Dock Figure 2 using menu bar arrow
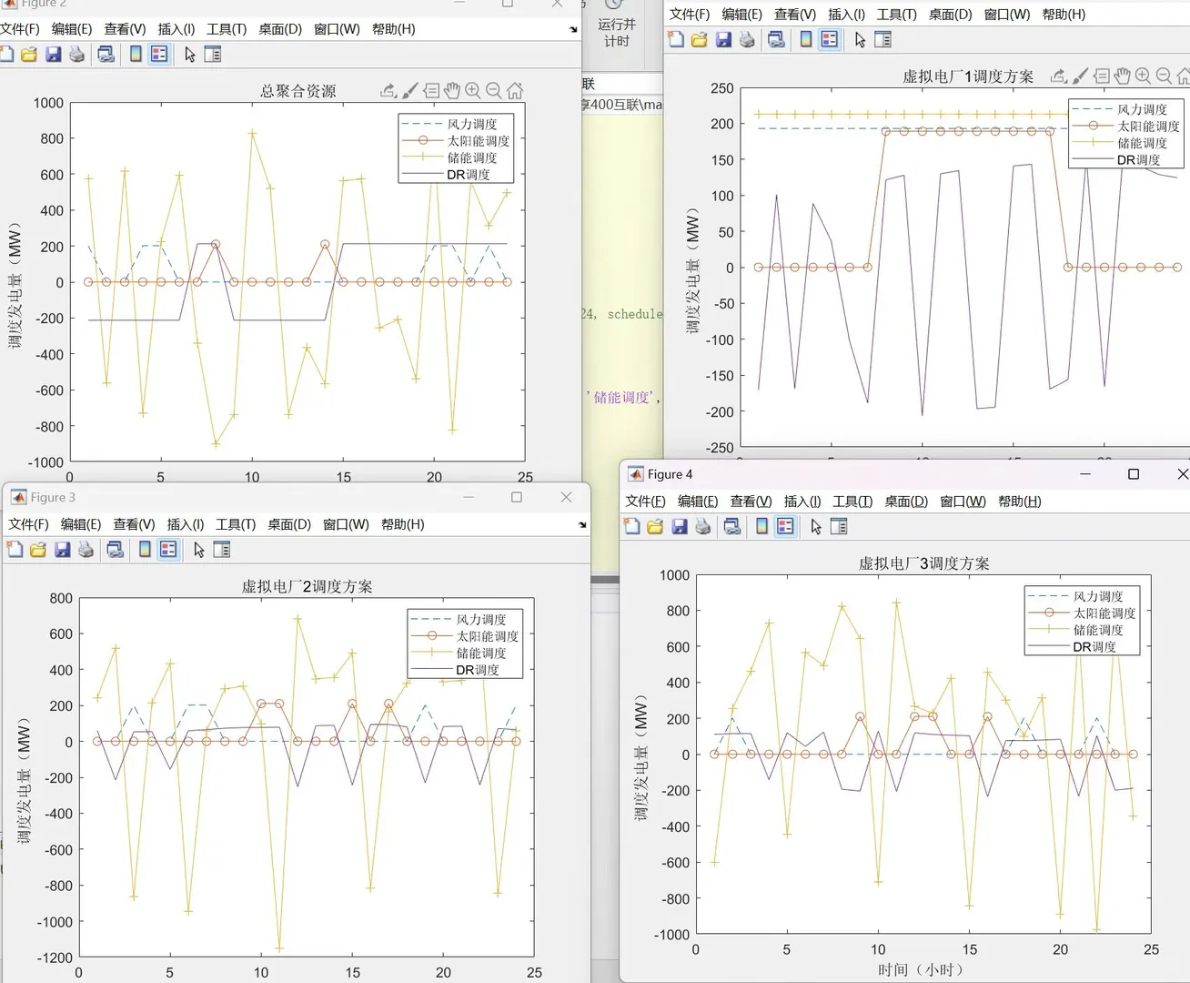1190x983 pixels. tap(573, 29)
